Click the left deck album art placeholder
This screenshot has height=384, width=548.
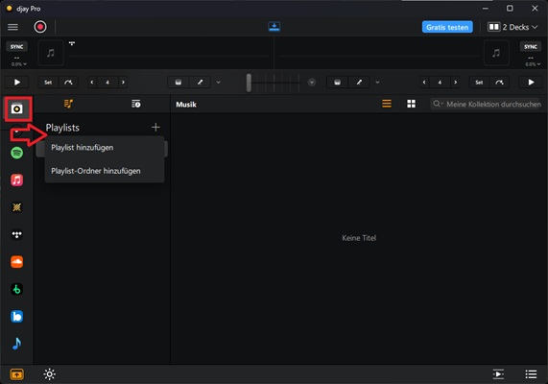51,53
